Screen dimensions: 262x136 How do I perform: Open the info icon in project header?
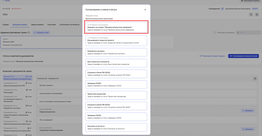[251, 15]
